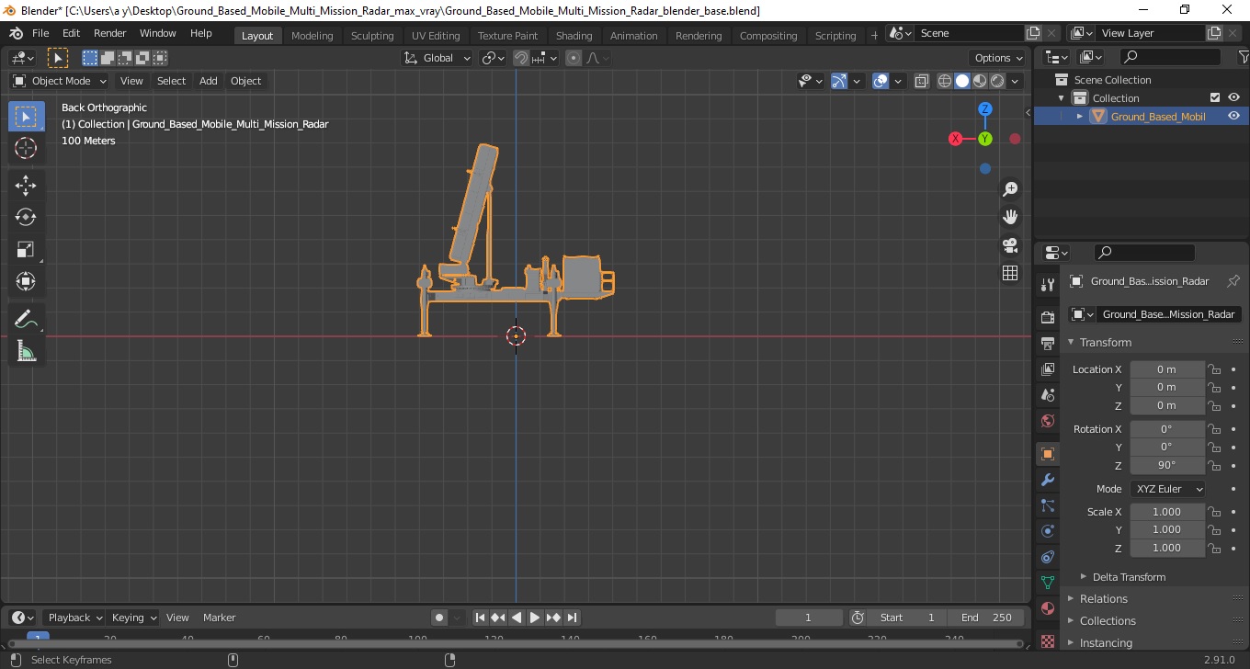Image resolution: width=1250 pixels, height=669 pixels.
Task: Open the Scene properties tab
Action: coord(1047,394)
